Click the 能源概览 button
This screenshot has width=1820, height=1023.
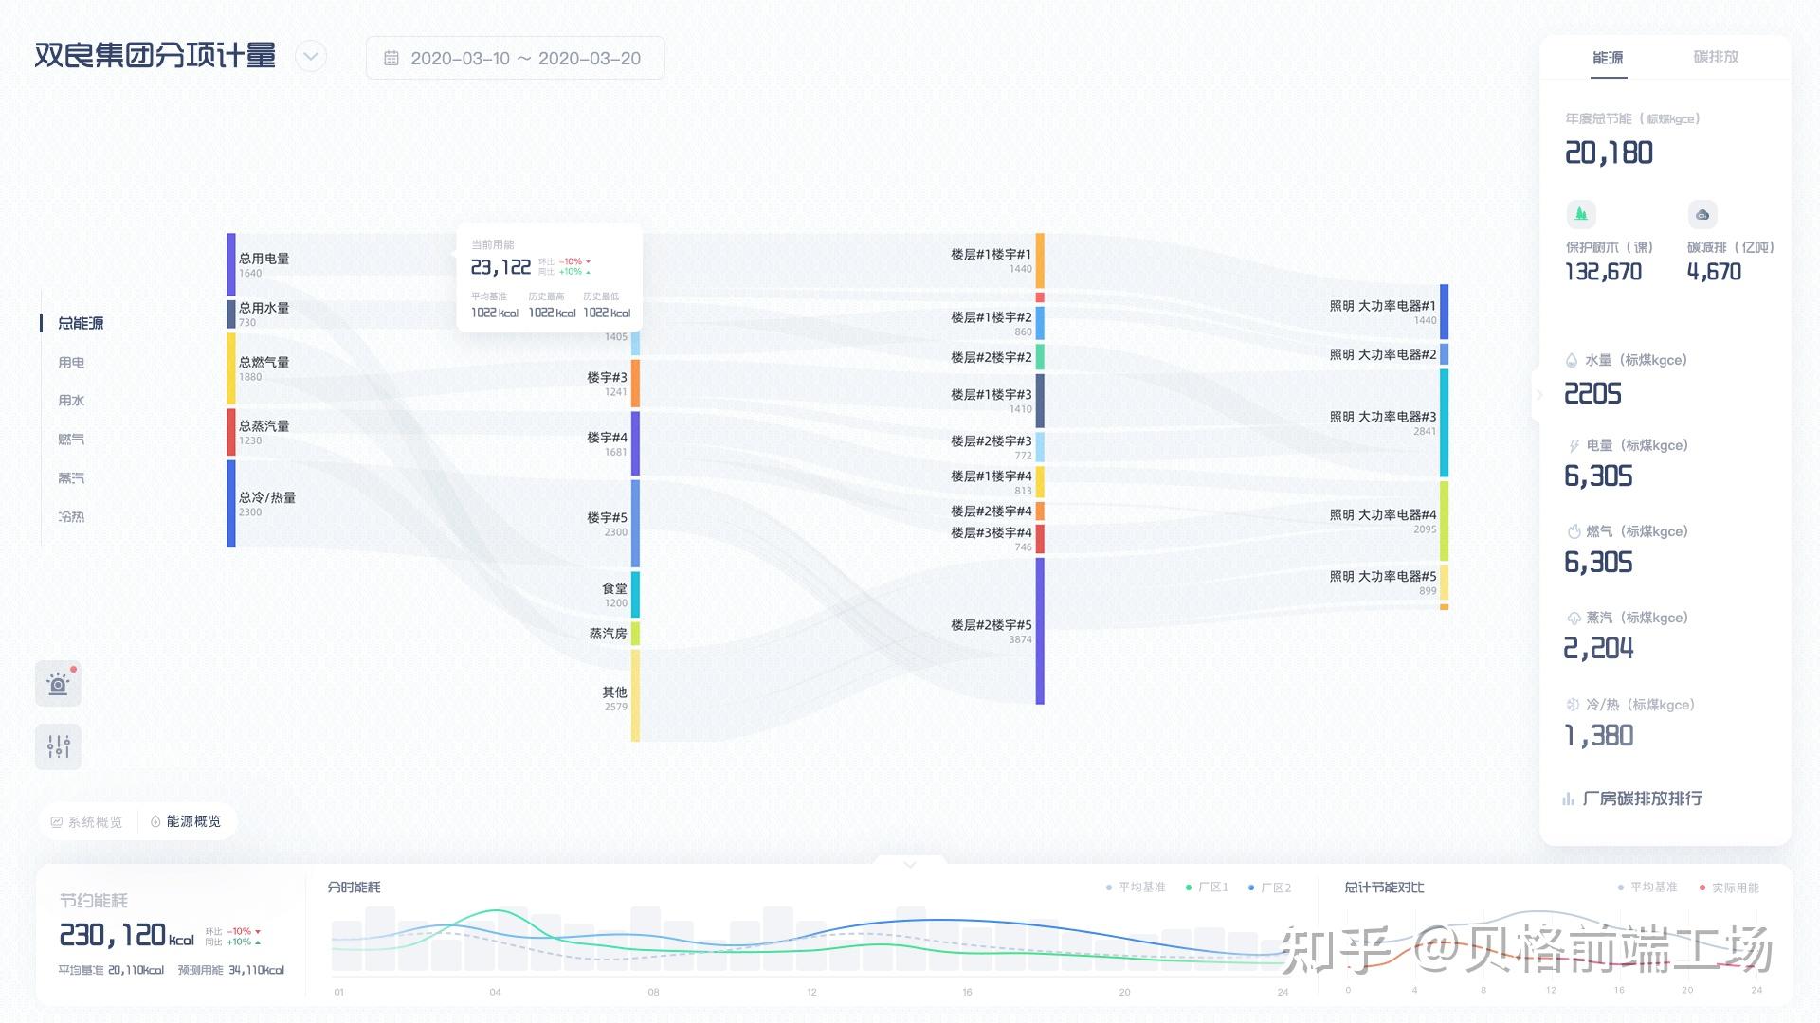(186, 821)
